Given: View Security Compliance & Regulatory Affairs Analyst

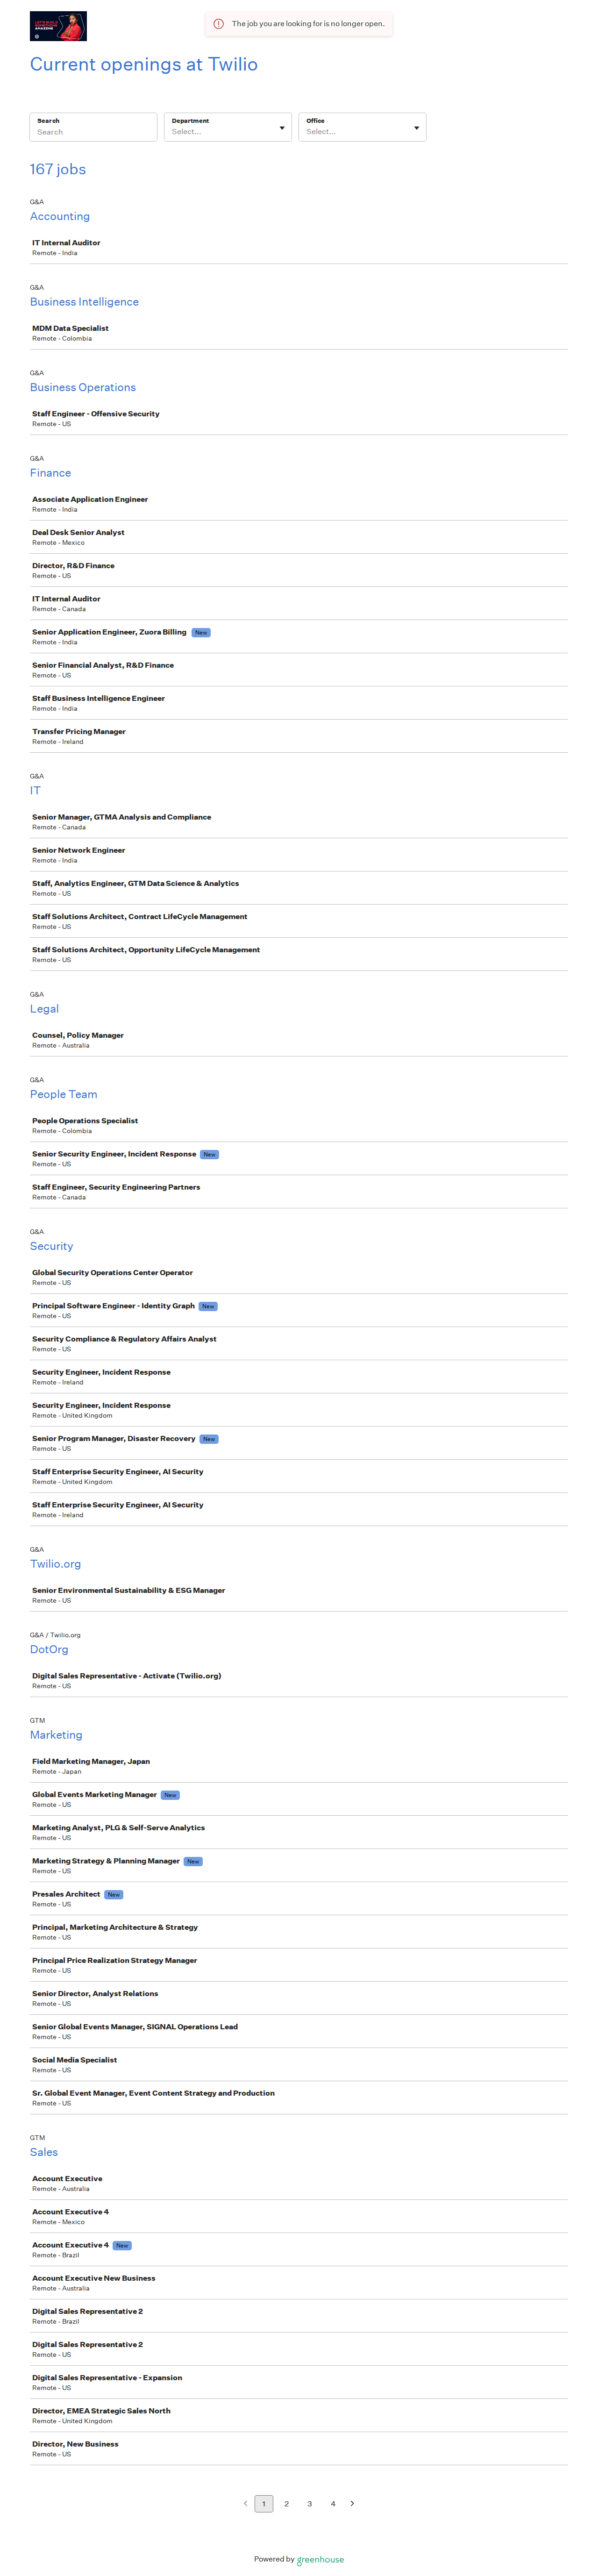Looking at the screenshot, I should tap(299, 1343).
